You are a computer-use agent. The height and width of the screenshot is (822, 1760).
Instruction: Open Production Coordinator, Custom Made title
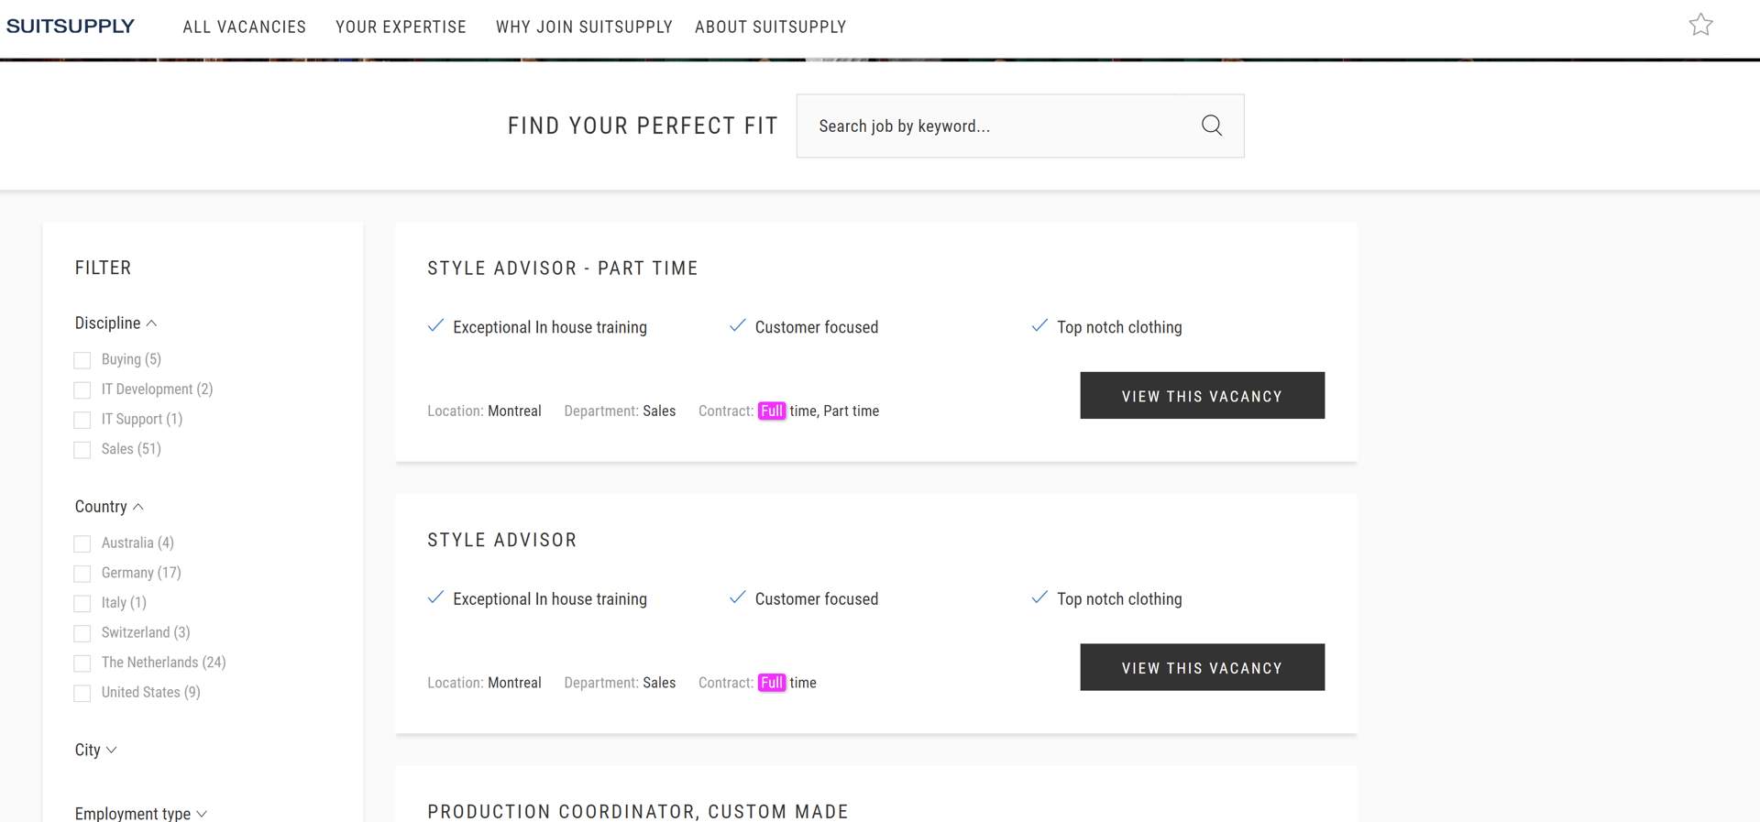tap(638, 812)
